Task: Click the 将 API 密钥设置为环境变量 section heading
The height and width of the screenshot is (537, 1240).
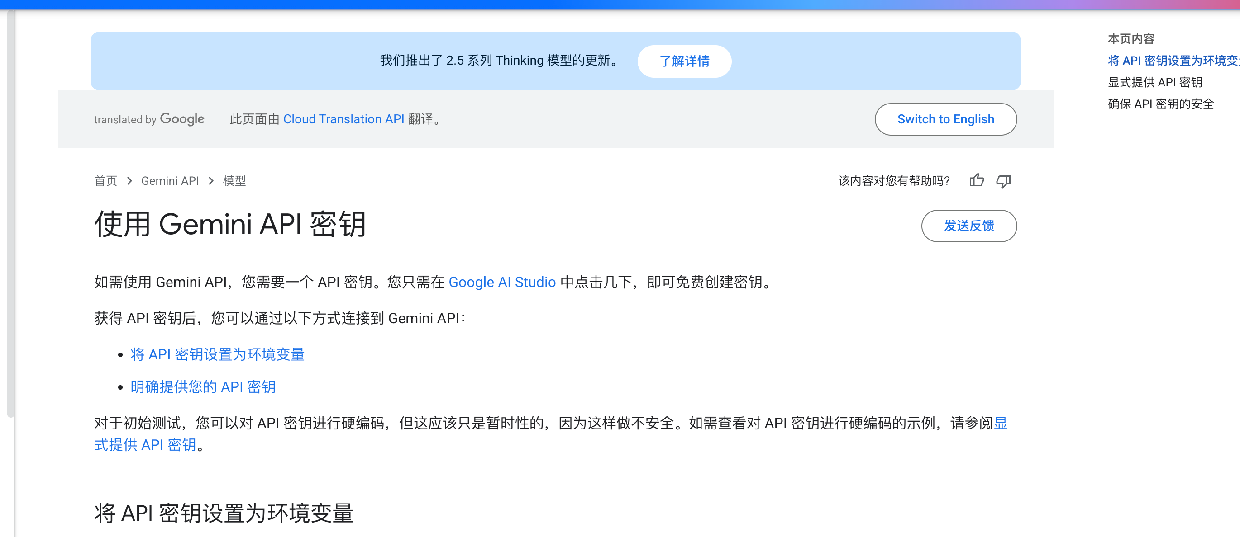Action: (224, 513)
